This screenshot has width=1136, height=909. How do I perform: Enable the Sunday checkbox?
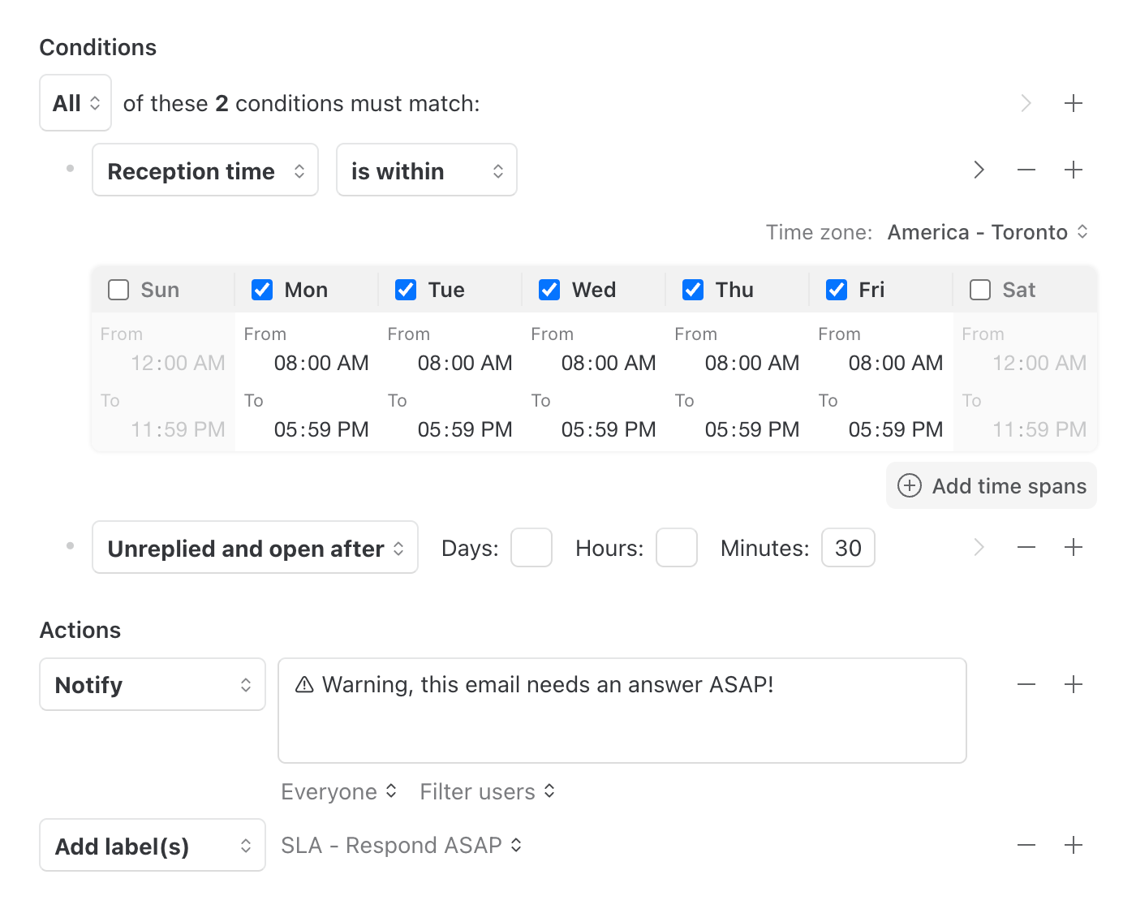(118, 289)
